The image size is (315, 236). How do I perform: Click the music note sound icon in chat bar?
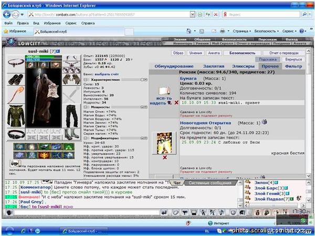tap(222, 212)
